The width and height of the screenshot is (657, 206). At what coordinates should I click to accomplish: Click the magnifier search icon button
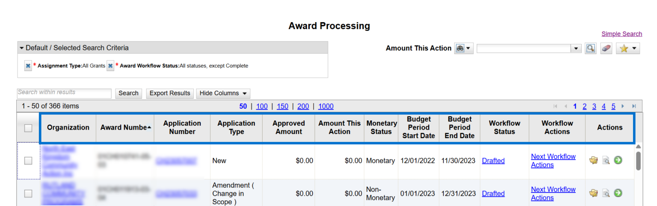pyautogui.click(x=590, y=49)
